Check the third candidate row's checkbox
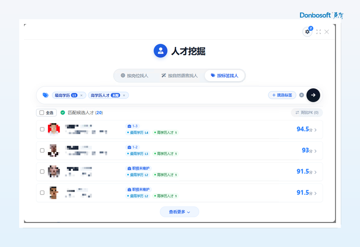The height and width of the screenshot is (247, 360). (42, 171)
